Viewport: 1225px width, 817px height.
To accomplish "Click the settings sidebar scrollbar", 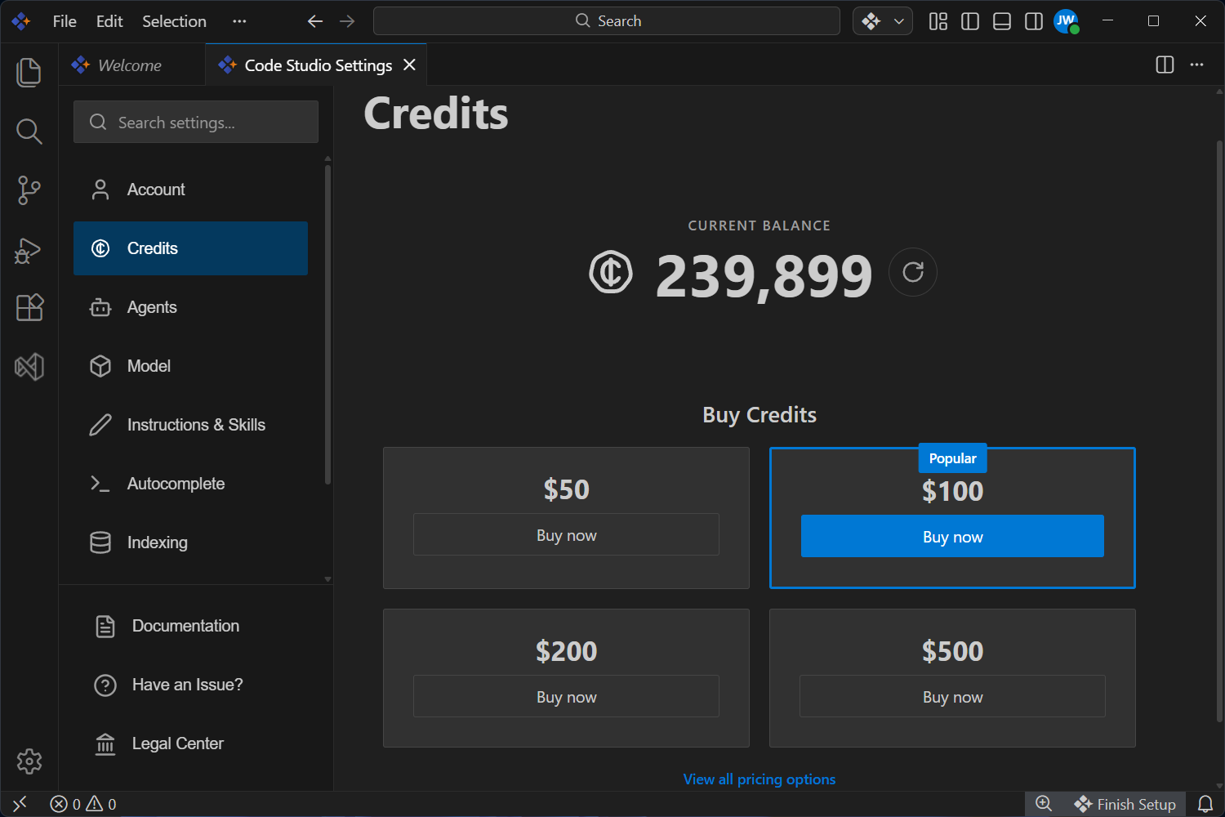I will tap(327, 324).
